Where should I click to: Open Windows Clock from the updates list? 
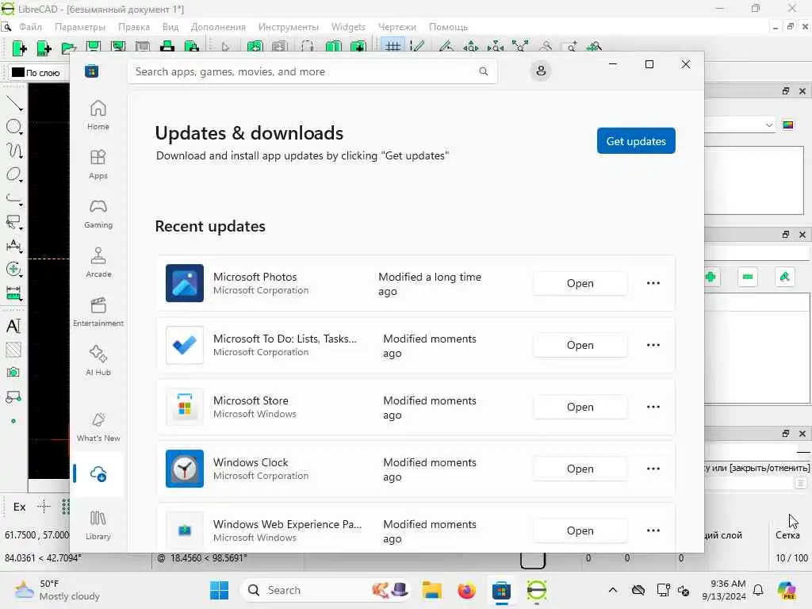pos(580,469)
